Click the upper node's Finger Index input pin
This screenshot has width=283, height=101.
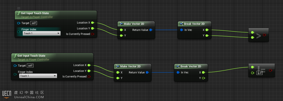pyautogui.click(x=18, y=32)
